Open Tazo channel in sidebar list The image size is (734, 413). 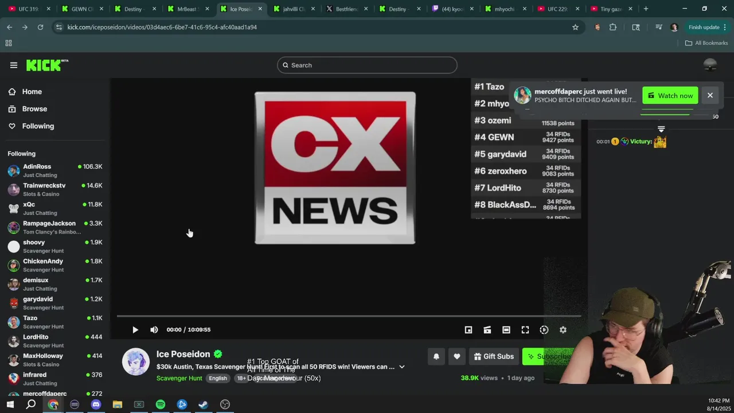tap(55, 322)
